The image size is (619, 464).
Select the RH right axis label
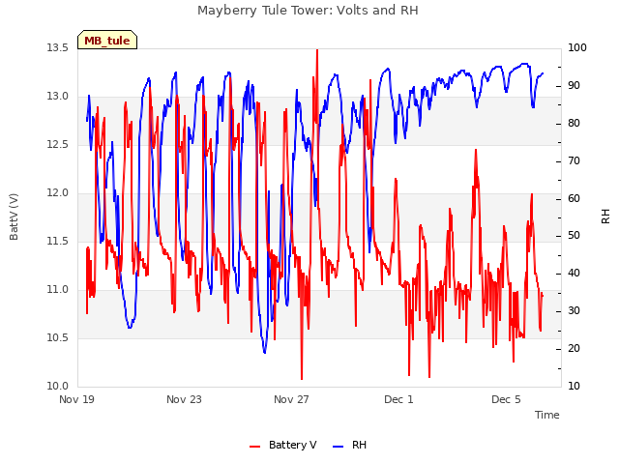pos(605,217)
